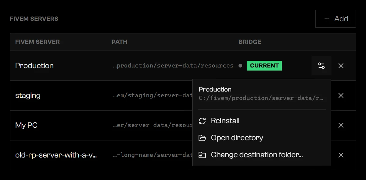Select Open directory in the popup menu
Screen dimensions: 366x180
(x=262, y=138)
